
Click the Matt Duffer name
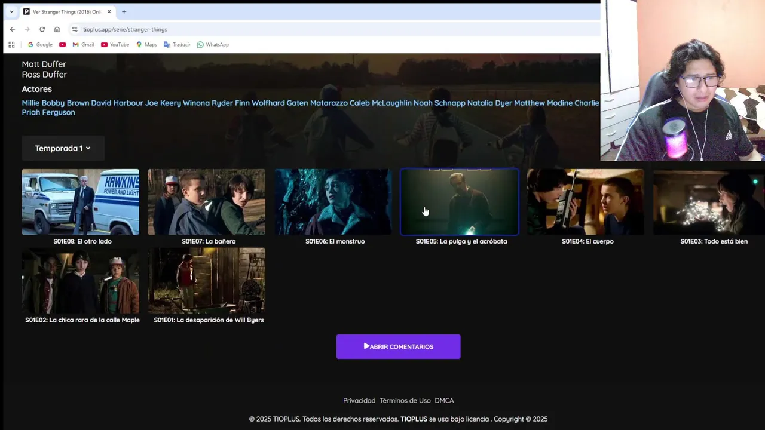click(x=44, y=64)
